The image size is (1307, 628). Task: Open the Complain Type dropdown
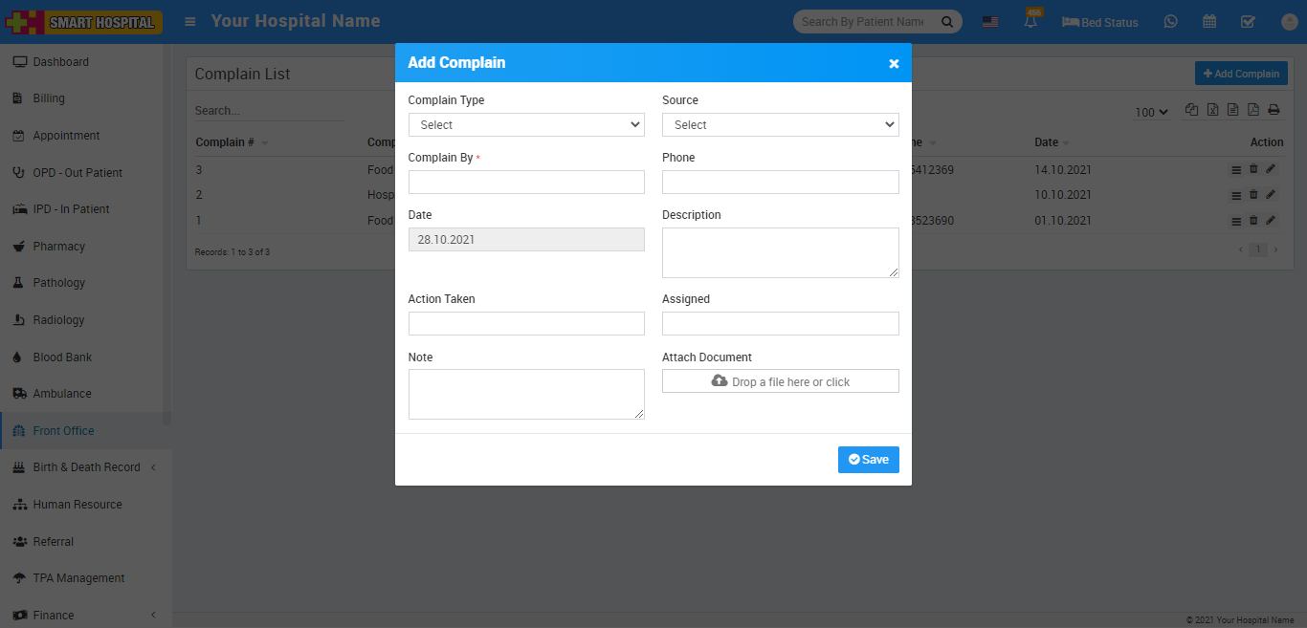[526, 125]
